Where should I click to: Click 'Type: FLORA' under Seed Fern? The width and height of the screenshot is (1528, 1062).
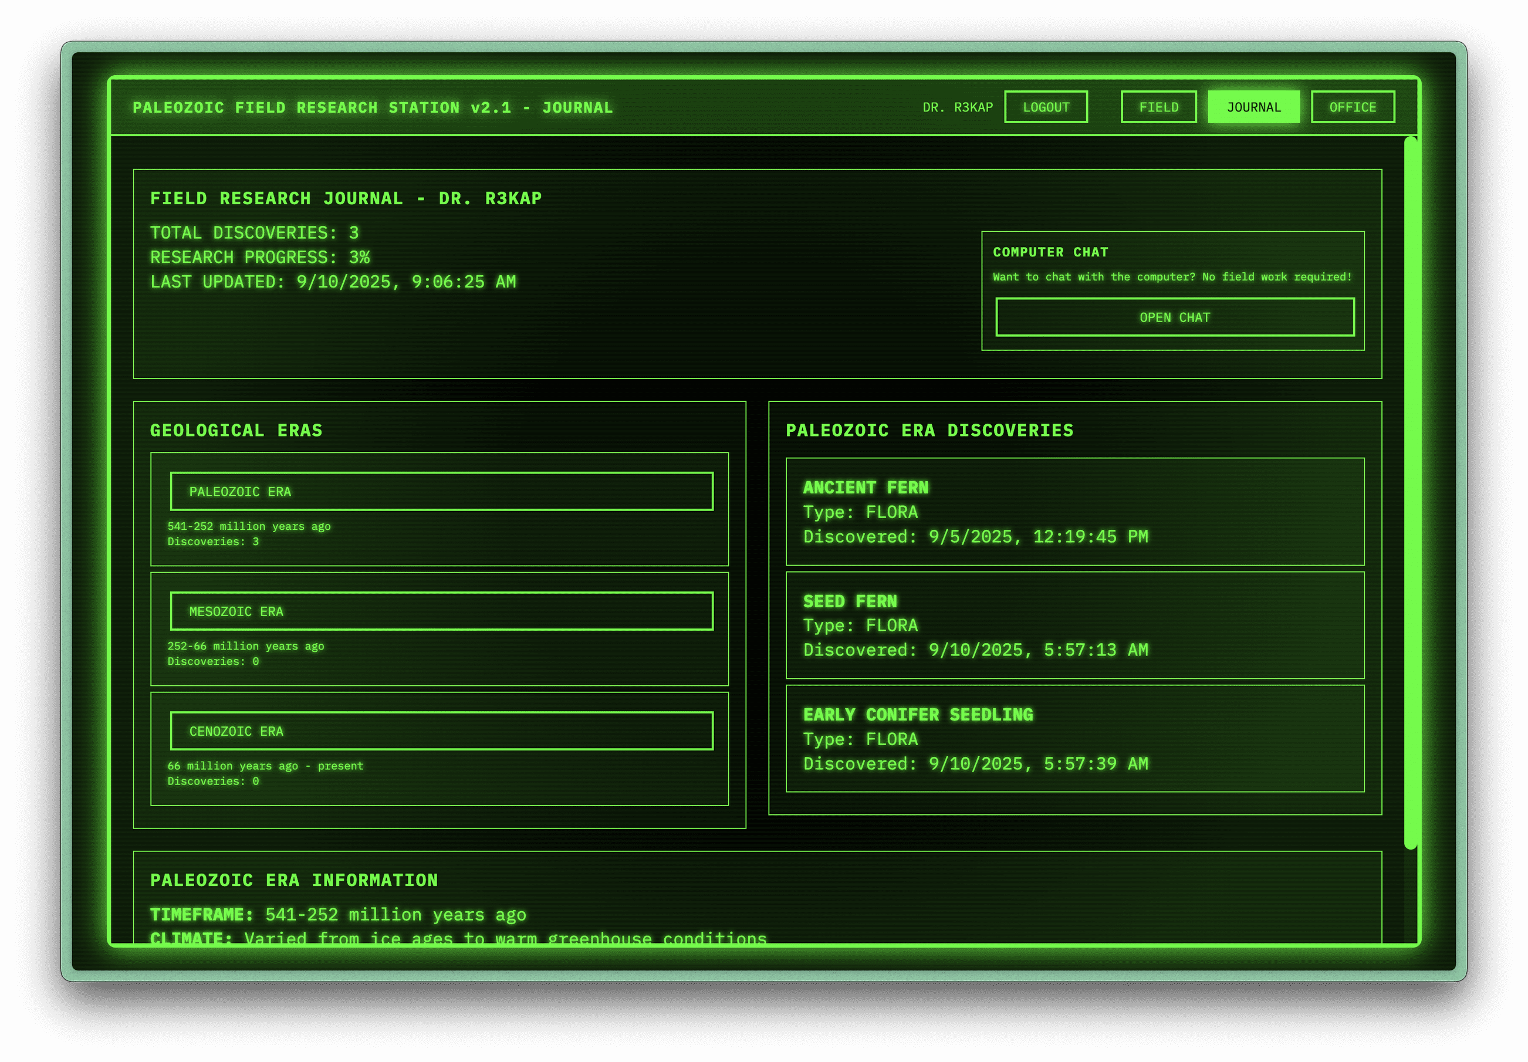[860, 625]
